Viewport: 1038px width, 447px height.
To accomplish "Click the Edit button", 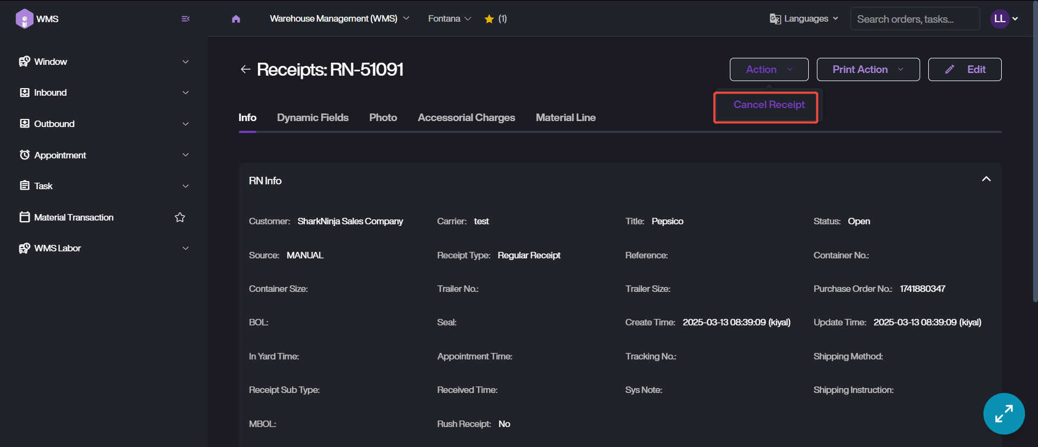I will click(x=964, y=70).
